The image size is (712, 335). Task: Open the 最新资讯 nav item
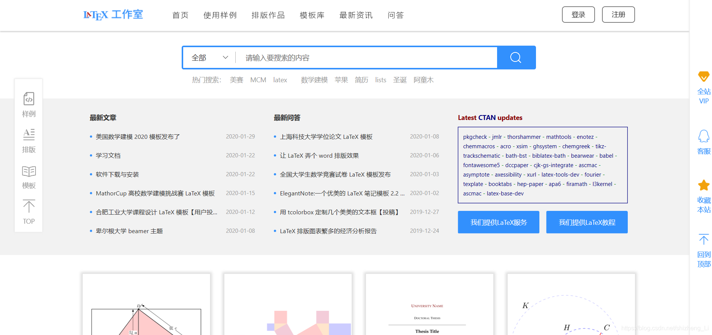pos(356,15)
